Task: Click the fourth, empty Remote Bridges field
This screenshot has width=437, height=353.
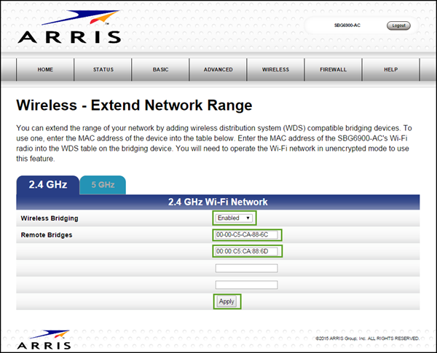Action: pos(246,285)
